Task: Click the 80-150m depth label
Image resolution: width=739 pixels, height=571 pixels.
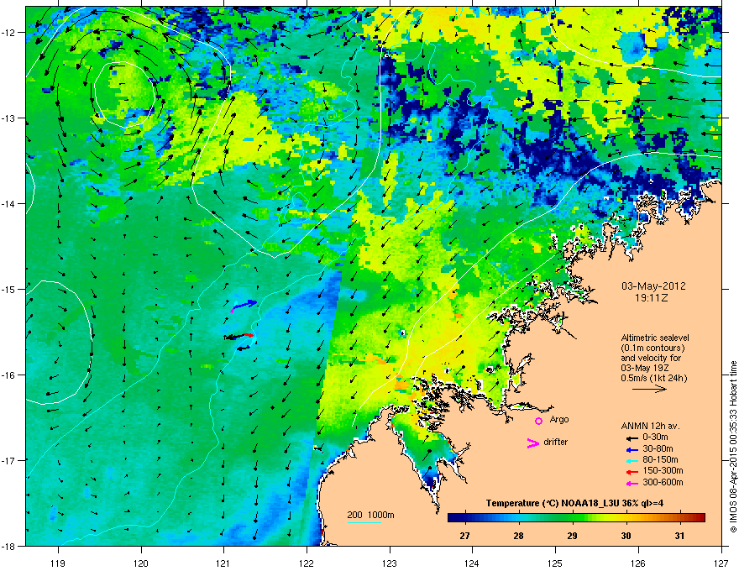Action: click(660, 459)
